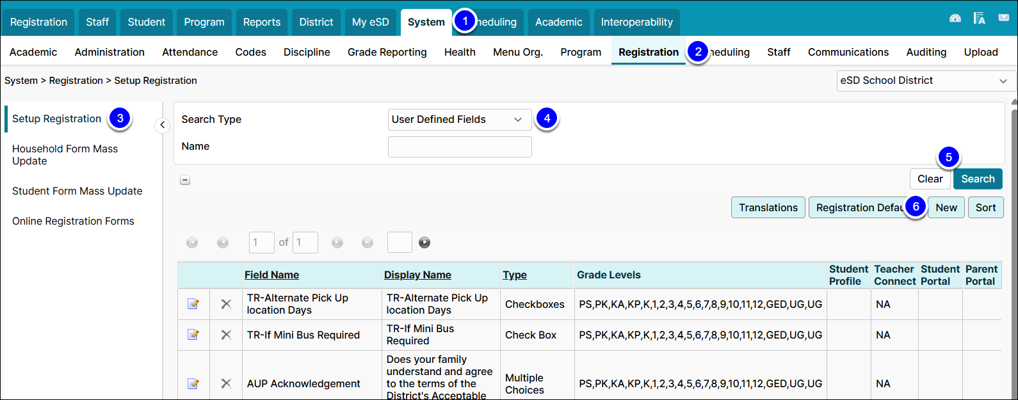This screenshot has height=400, width=1018.
Task: Open the Upload submenu
Action: [981, 52]
